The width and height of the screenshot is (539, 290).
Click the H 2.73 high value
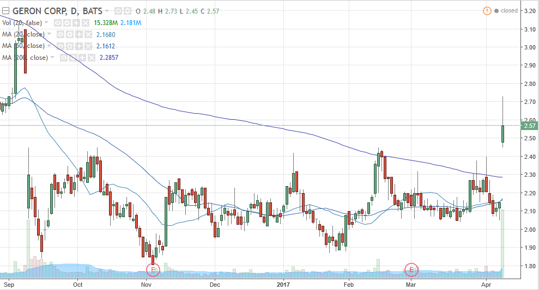(167, 11)
